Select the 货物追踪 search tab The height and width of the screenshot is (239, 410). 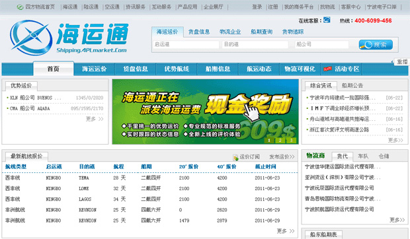293,32
